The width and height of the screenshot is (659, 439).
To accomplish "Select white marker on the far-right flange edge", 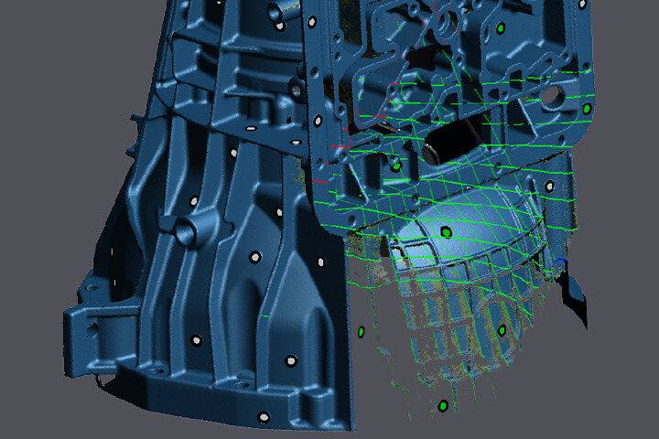I will [x=549, y=187].
